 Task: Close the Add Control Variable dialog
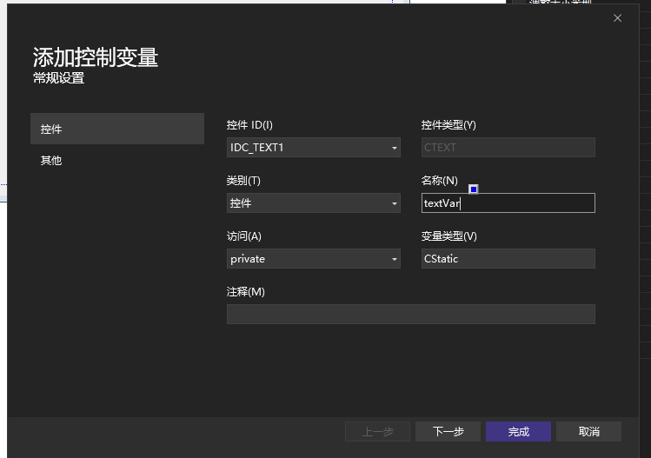[x=617, y=18]
